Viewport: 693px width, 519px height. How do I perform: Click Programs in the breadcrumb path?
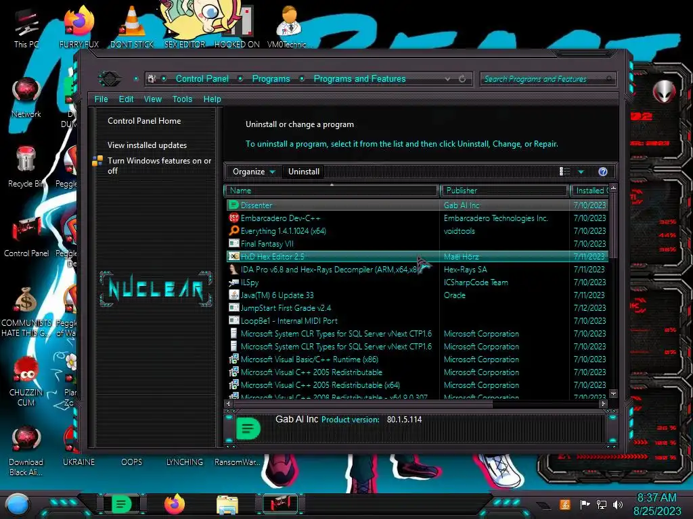(271, 79)
